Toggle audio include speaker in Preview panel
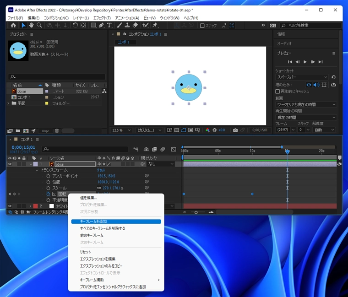This screenshot has height=297, width=348. [316, 85]
